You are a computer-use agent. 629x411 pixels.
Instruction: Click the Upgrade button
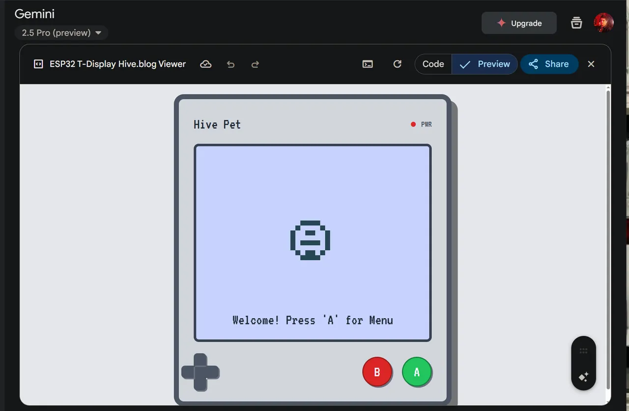pyautogui.click(x=519, y=23)
